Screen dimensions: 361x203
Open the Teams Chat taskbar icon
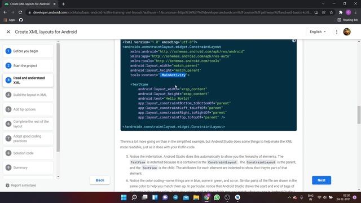[165, 197]
